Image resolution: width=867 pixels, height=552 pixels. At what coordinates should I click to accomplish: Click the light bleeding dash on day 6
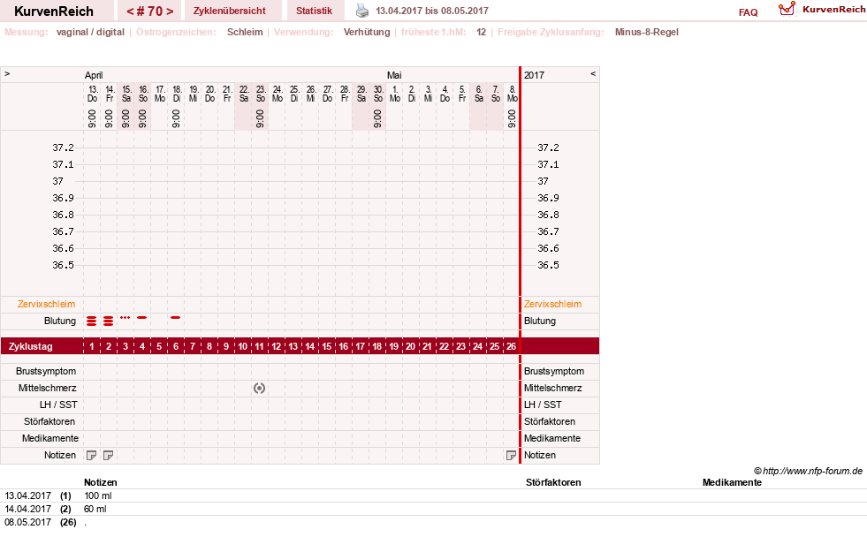point(175,317)
